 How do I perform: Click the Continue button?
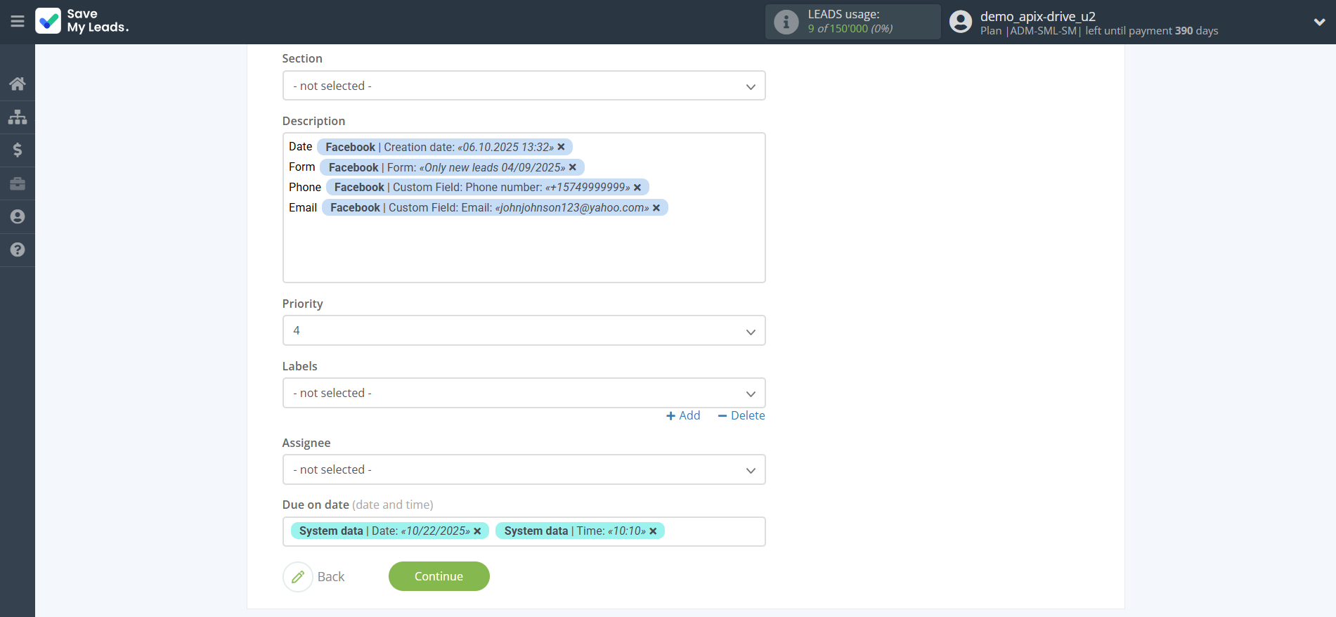point(439,576)
